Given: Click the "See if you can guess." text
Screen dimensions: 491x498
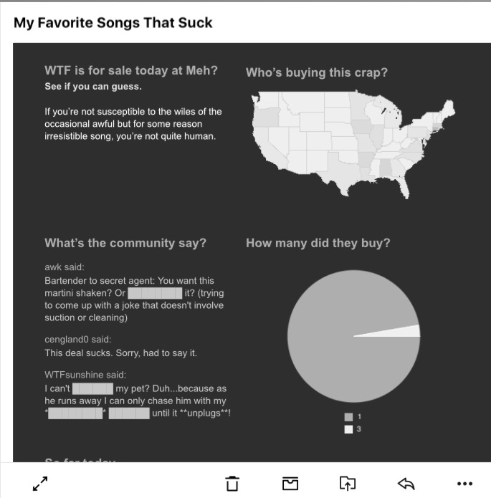Looking at the screenshot, I should coord(93,87).
